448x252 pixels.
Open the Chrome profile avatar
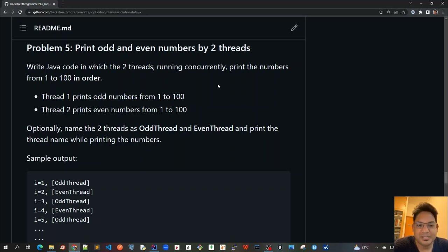click(435, 12)
